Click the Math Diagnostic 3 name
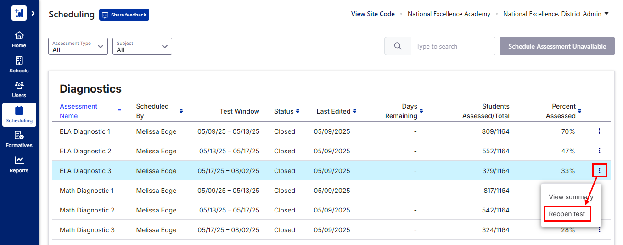623x245 pixels. (87, 230)
